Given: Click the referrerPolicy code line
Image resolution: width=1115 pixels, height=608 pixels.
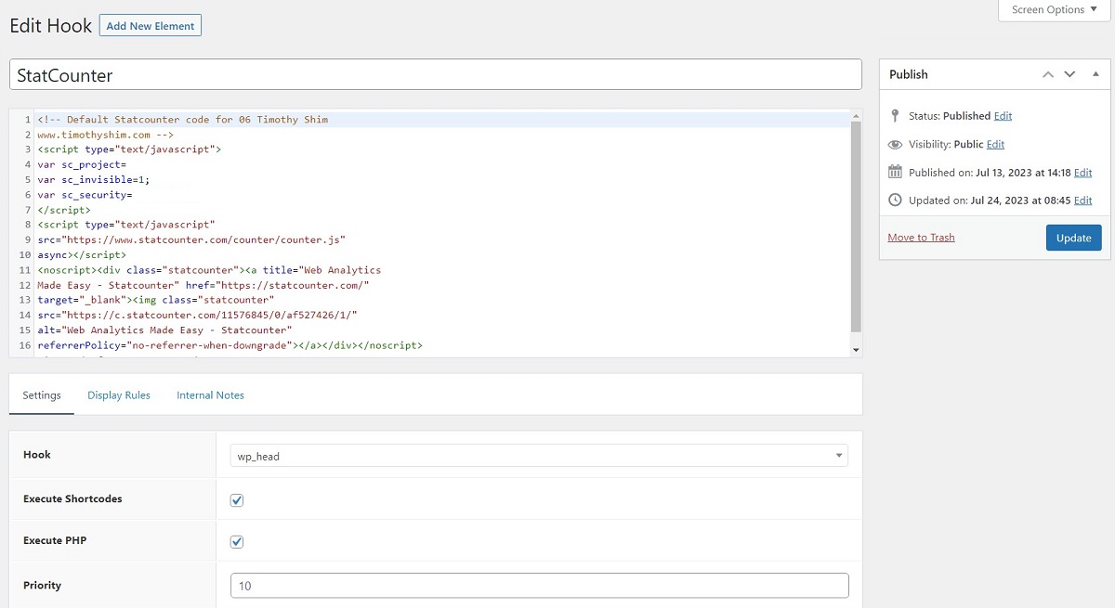Looking at the screenshot, I should 230,345.
